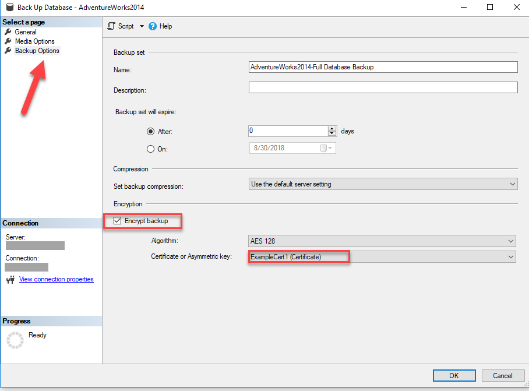Open the Set backup compression dropdown
Image resolution: width=529 pixels, height=391 pixels.
point(382,184)
